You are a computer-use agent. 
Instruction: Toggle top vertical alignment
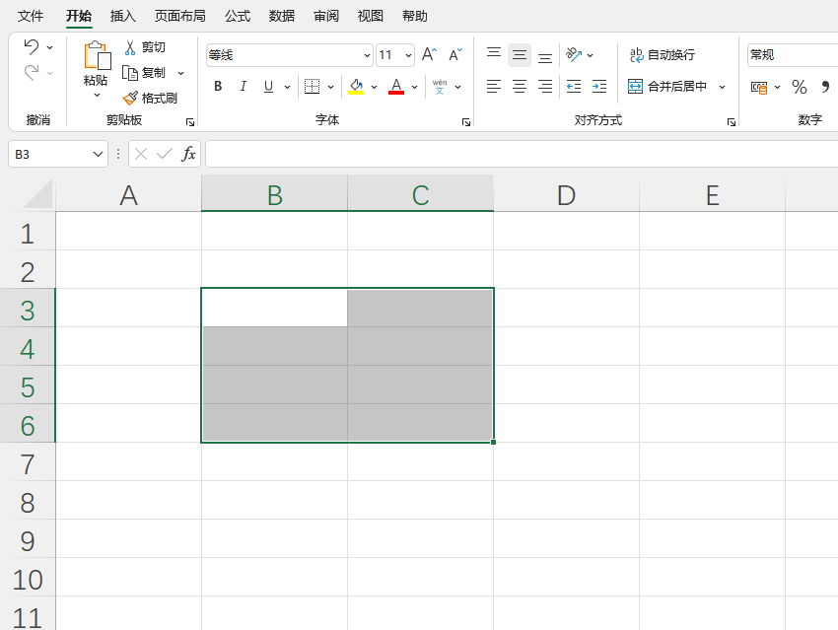click(494, 54)
